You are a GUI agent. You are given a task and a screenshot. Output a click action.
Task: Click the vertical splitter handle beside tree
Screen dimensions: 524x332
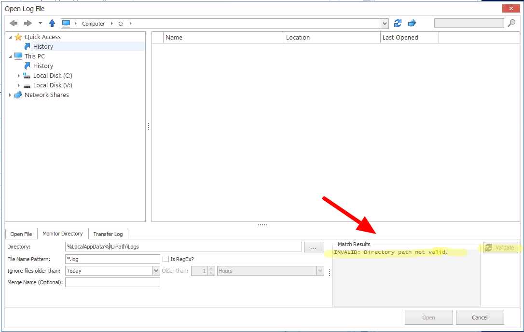point(149,126)
